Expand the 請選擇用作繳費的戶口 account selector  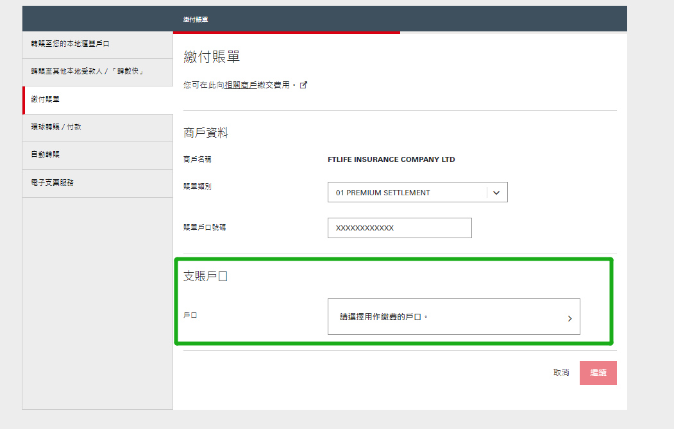click(x=453, y=316)
